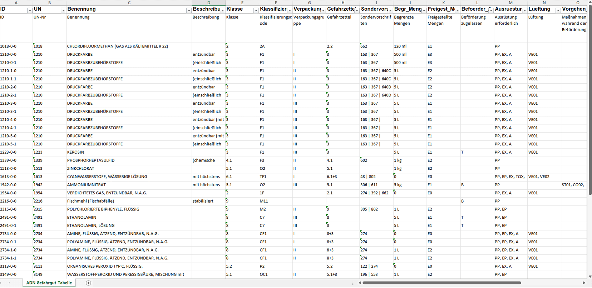
Task: Open the Verpackungsgruppe filter dropdown
Action: [323, 11]
